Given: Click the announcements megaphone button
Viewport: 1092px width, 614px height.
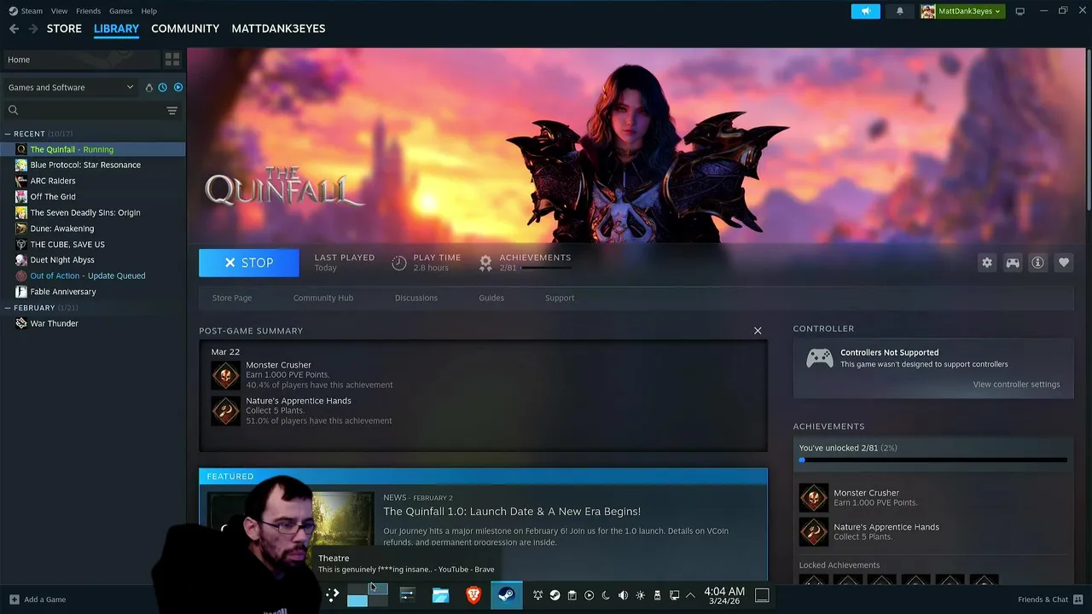Looking at the screenshot, I should pyautogui.click(x=865, y=11).
